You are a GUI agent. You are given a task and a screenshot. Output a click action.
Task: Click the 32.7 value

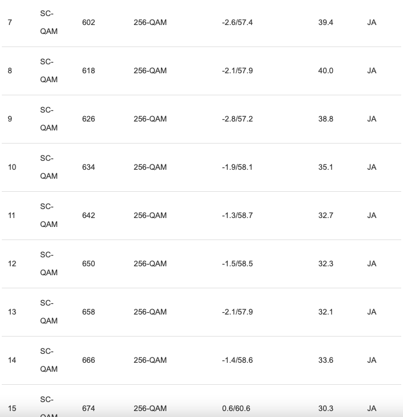325,216
